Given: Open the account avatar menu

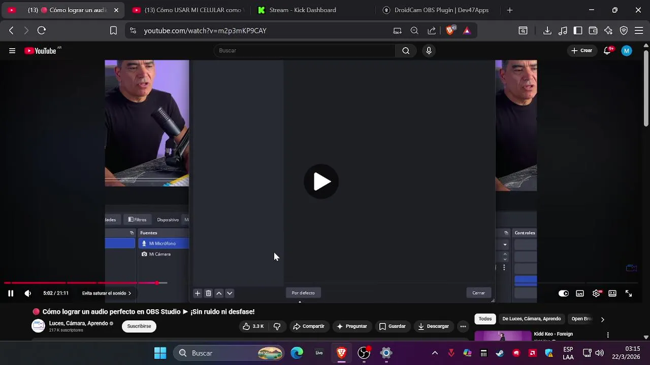Looking at the screenshot, I should (x=627, y=51).
